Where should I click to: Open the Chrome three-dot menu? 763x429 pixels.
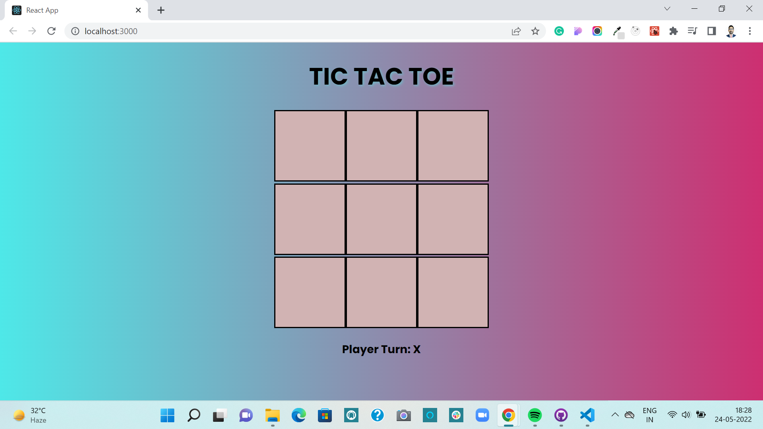pyautogui.click(x=750, y=31)
